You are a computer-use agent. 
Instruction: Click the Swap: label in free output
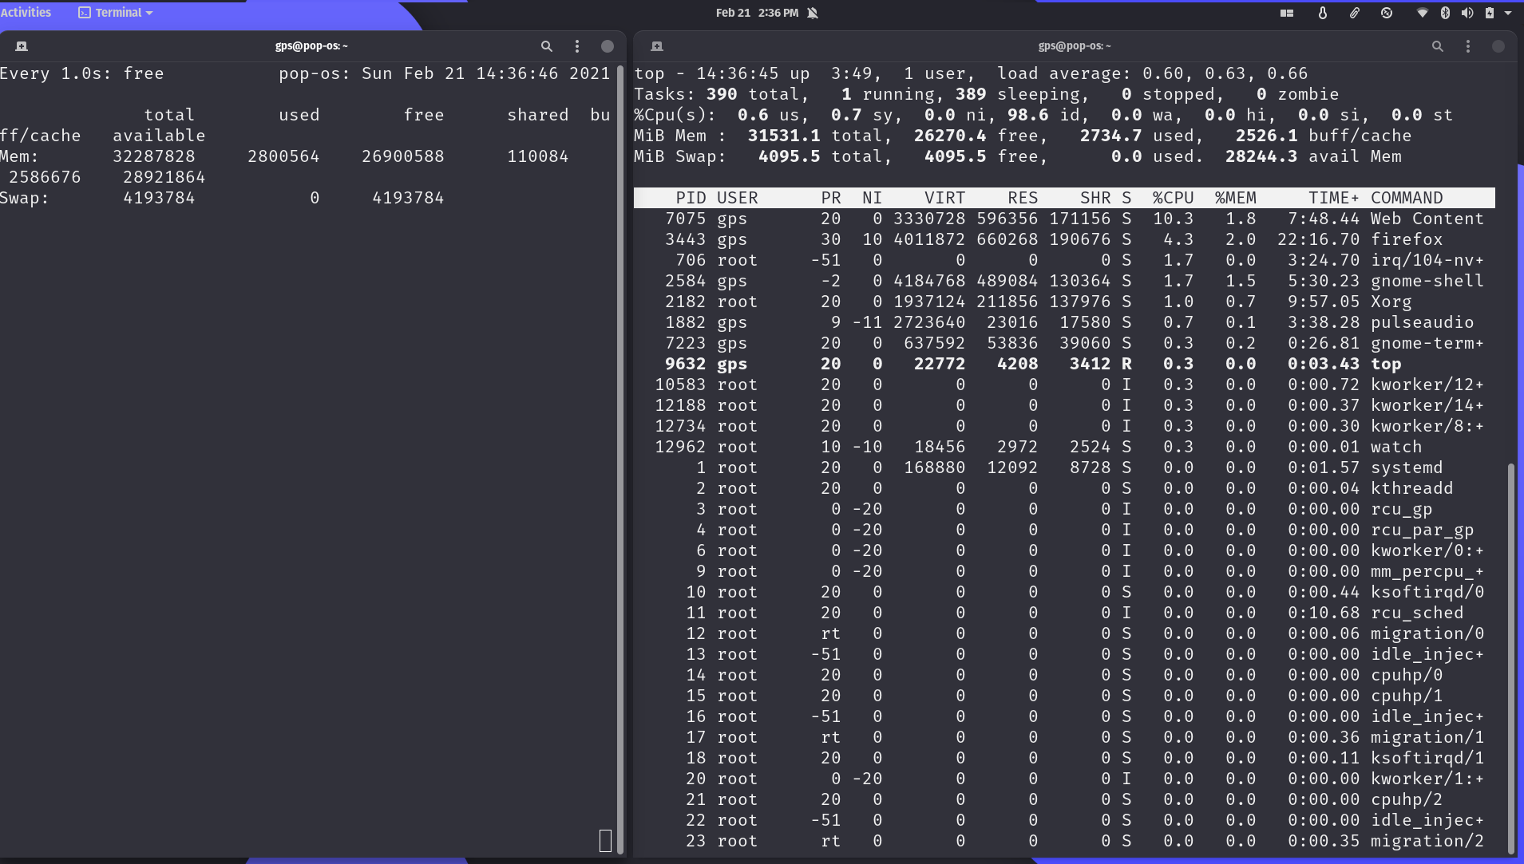[24, 198]
